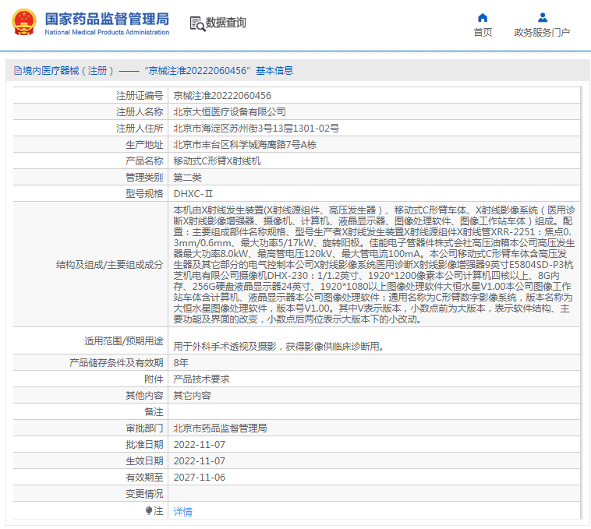
Task: Select 产品技术要求 attachment value
Action: 201,379
